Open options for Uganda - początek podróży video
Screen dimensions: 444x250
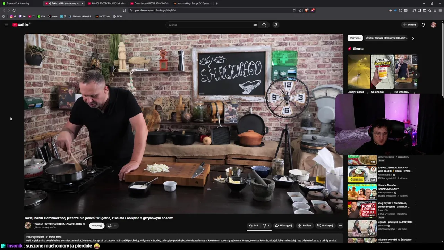(x=416, y=222)
